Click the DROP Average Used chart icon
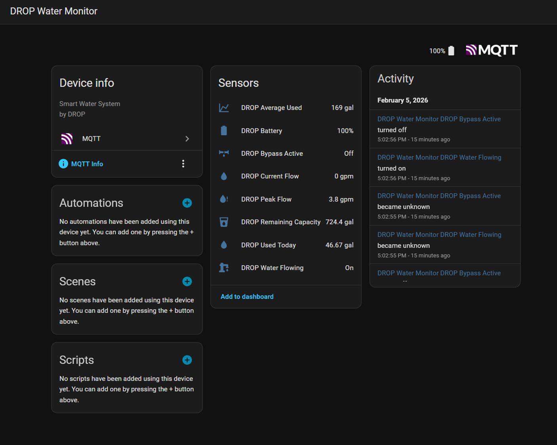The height and width of the screenshot is (445, 557). pos(224,108)
